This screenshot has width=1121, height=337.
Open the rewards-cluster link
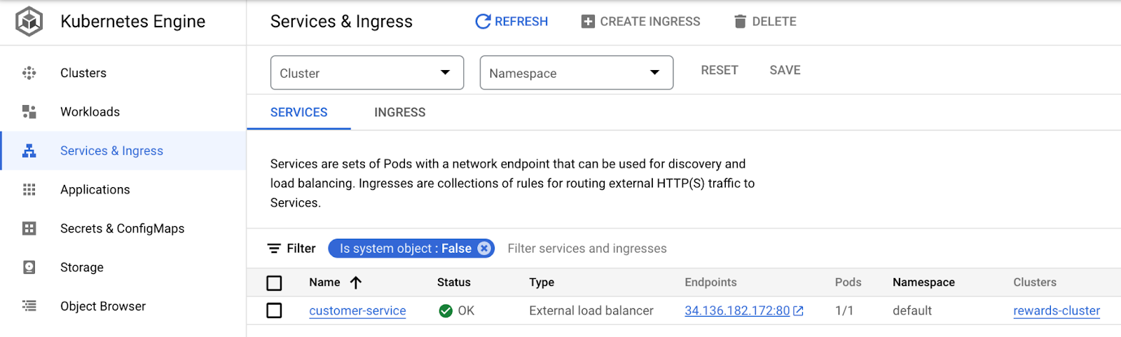coord(1056,311)
